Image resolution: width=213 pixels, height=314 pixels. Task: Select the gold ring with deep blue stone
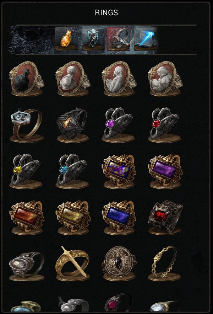(x=119, y=217)
